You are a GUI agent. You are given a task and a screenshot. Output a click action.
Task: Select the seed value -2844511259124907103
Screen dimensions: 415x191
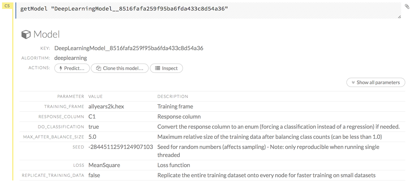tap(120, 147)
